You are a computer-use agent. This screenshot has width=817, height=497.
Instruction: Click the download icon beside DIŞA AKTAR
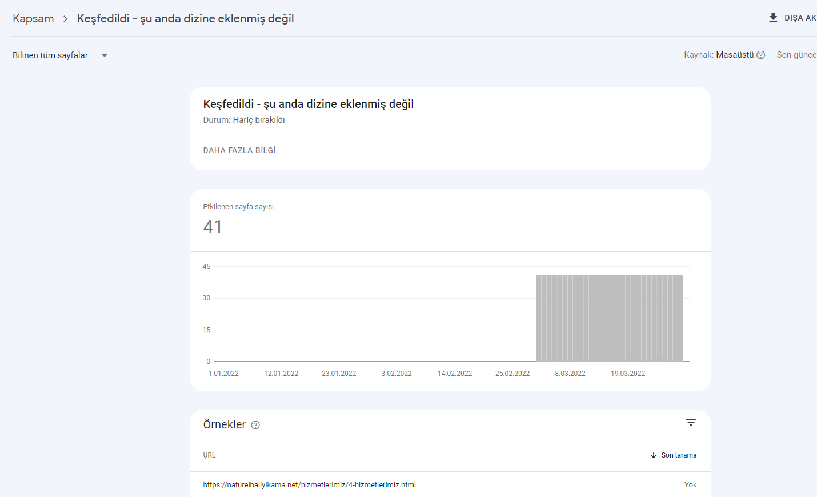773,18
